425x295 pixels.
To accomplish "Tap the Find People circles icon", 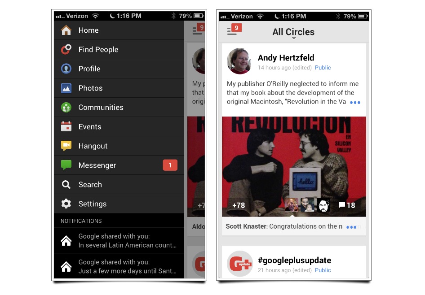I will tap(66, 49).
